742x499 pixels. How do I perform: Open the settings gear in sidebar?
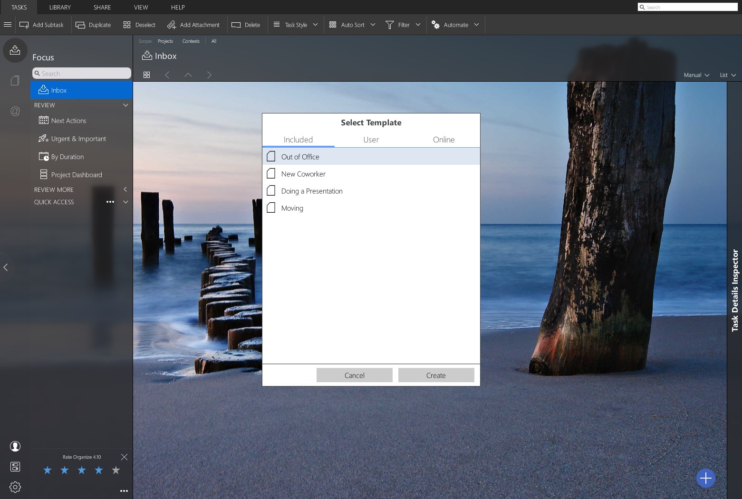point(15,487)
